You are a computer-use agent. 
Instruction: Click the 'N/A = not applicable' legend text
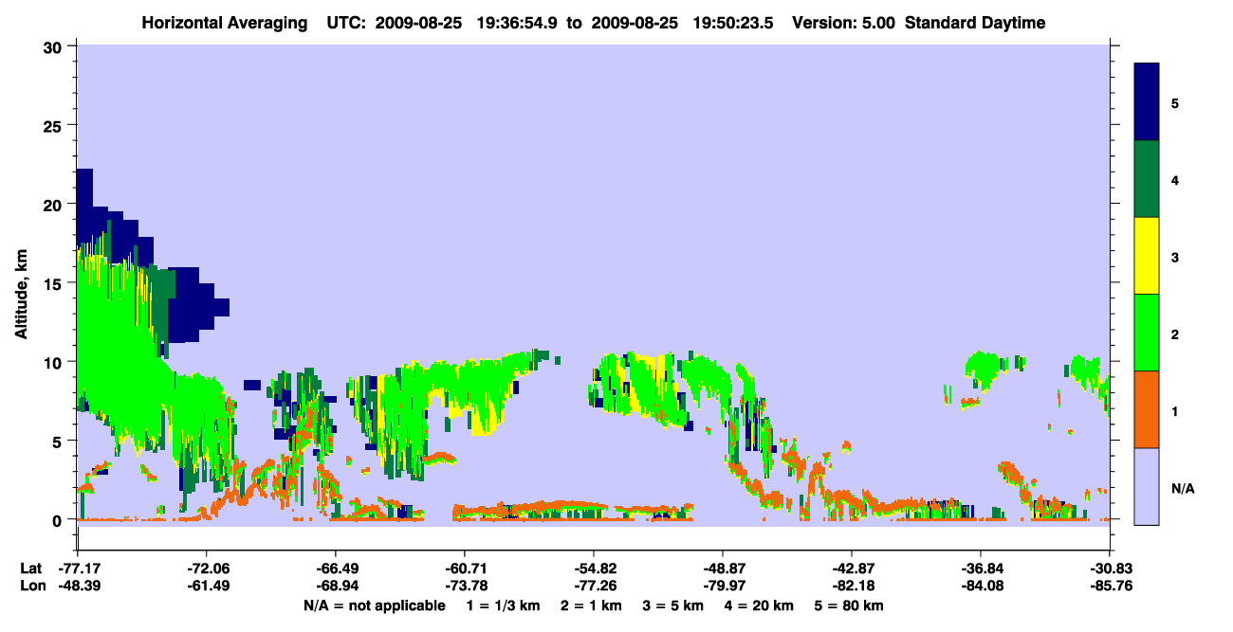click(375, 605)
